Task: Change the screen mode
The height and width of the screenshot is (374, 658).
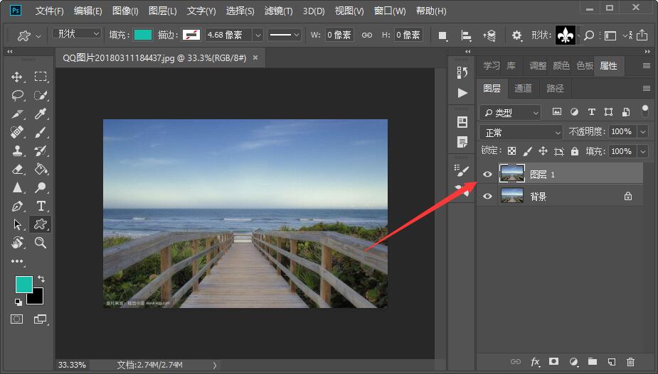Action: [x=41, y=319]
